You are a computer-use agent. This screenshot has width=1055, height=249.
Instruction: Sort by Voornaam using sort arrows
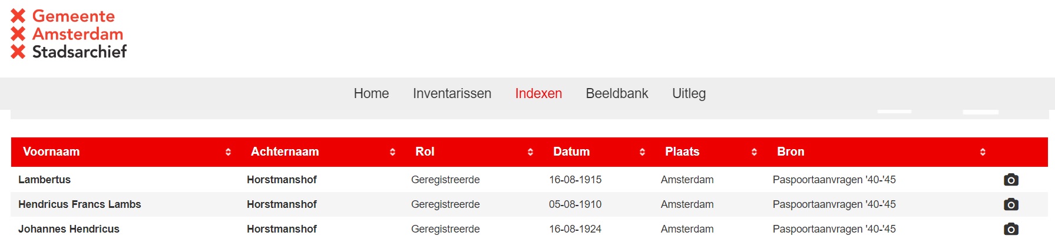(228, 152)
